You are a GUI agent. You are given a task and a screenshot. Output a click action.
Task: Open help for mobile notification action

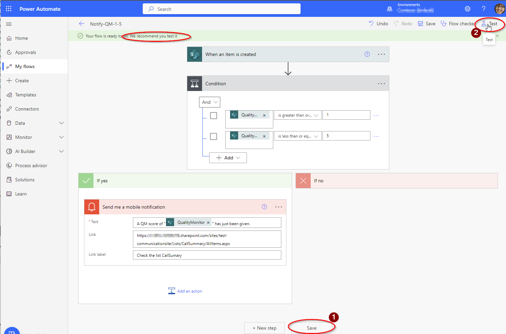coord(264,207)
